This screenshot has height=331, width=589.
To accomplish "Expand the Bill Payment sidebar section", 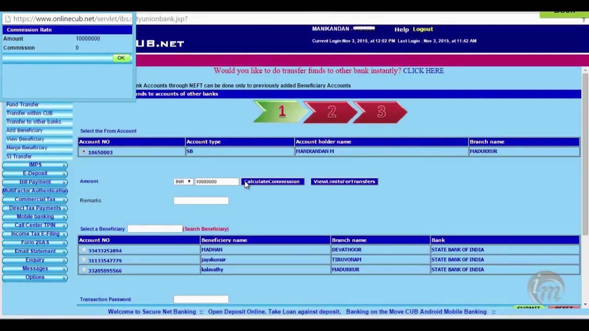I will [x=35, y=182].
